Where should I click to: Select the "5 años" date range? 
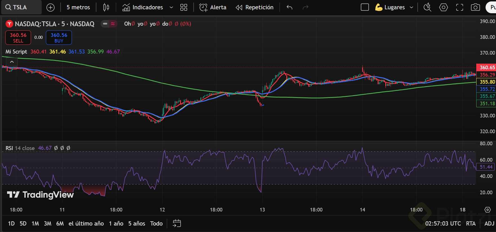[x=137, y=224]
